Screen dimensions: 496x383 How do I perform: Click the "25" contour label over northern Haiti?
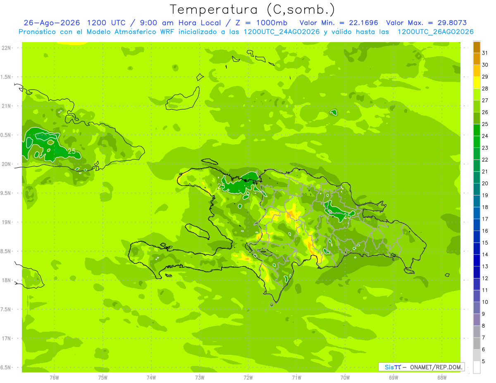click(x=221, y=186)
